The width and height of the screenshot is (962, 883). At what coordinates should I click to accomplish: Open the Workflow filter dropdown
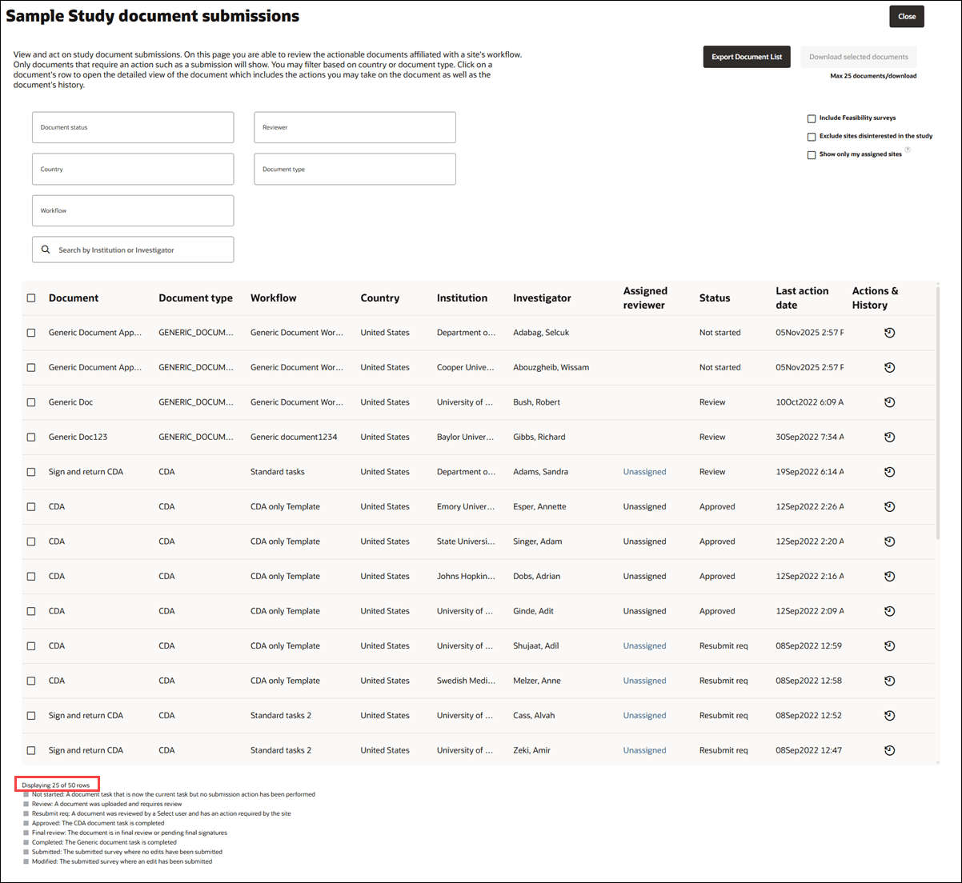click(133, 210)
